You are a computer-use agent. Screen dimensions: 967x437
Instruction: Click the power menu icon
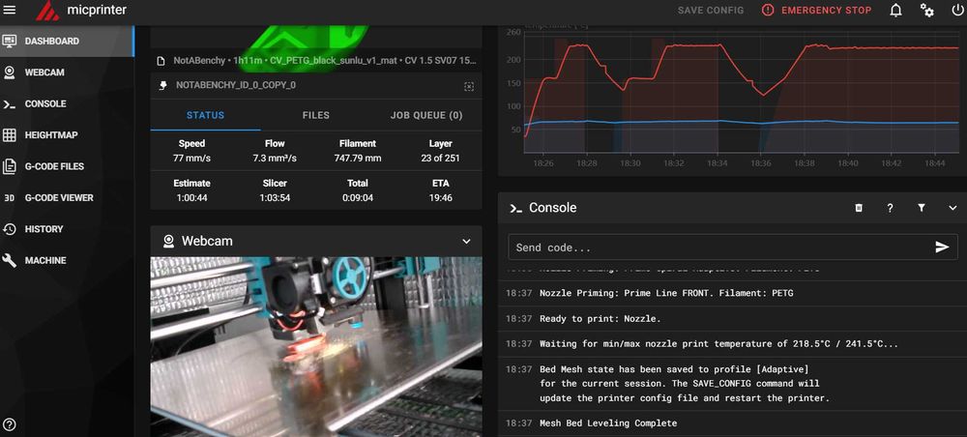click(x=957, y=10)
